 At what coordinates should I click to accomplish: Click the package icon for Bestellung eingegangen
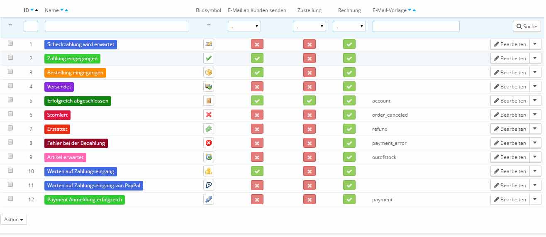[x=209, y=72]
